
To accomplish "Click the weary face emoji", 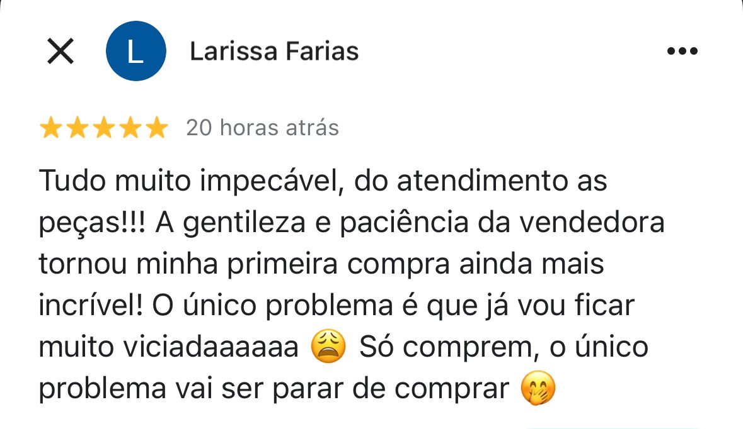I will click(328, 348).
